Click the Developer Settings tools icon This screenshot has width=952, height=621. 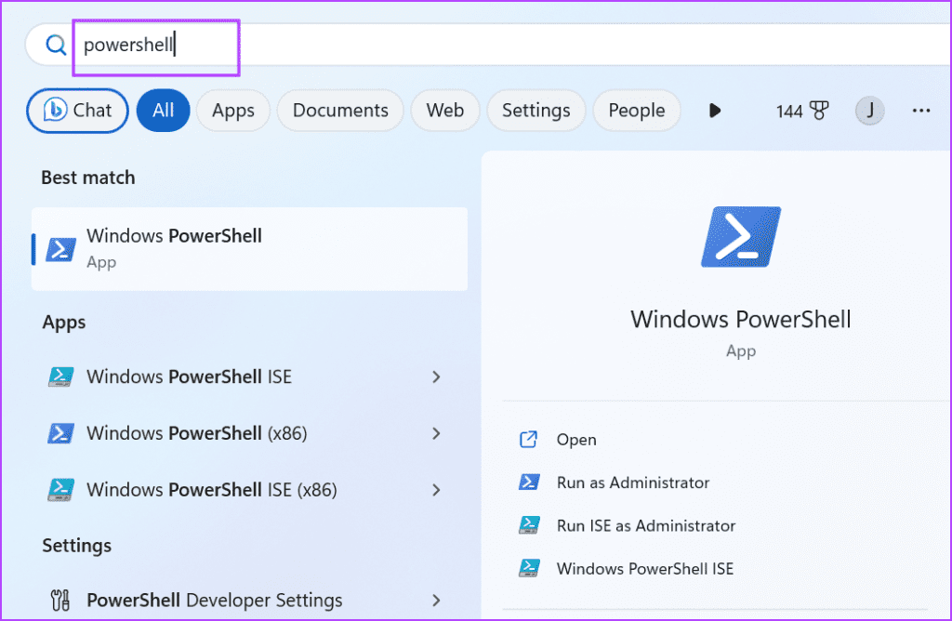(60, 601)
